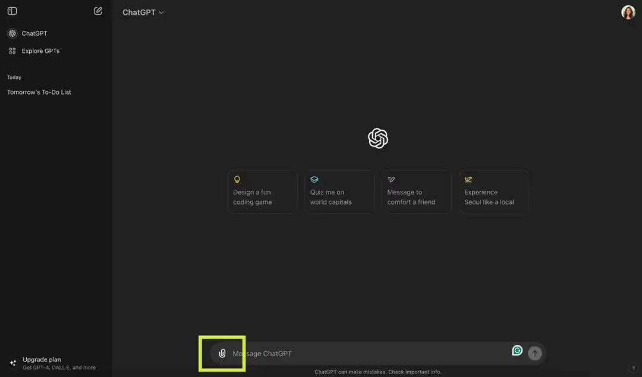Image resolution: width=642 pixels, height=377 pixels.
Task: Expand the ChatGPT model selector dropdown
Action: click(x=143, y=12)
